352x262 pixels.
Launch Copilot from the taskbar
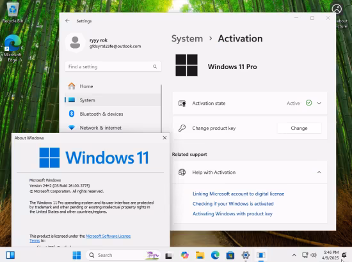(x=184, y=255)
